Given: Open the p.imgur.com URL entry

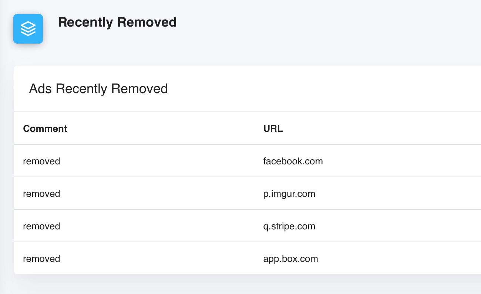Looking at the screenshot, I should [x=289, y=194].
